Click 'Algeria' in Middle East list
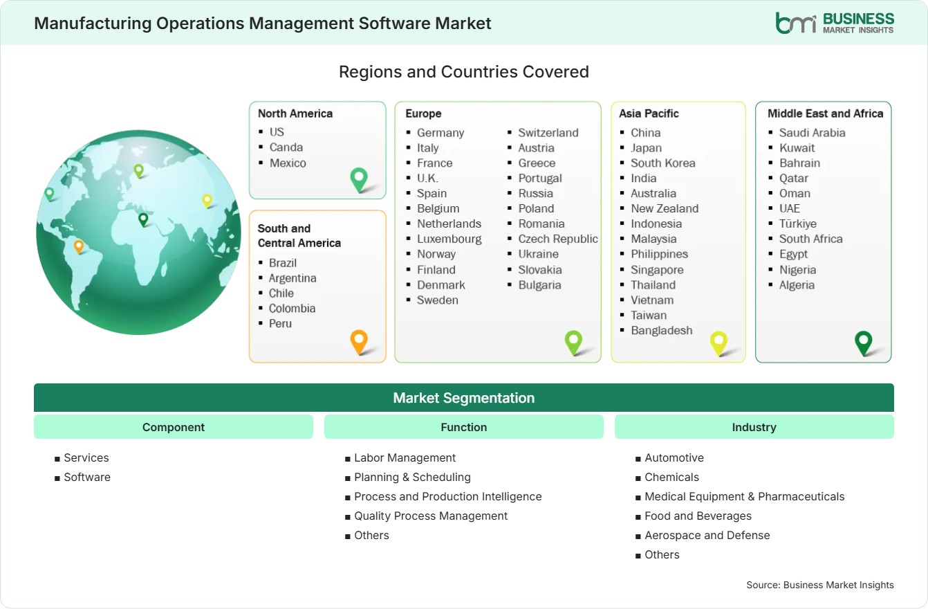 797,284
